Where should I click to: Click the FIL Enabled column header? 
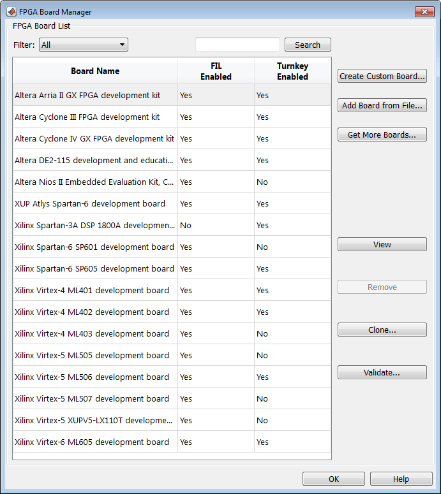[x=216, y=71]
